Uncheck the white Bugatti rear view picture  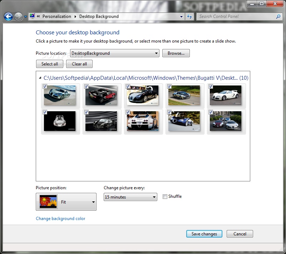[128, 112]
